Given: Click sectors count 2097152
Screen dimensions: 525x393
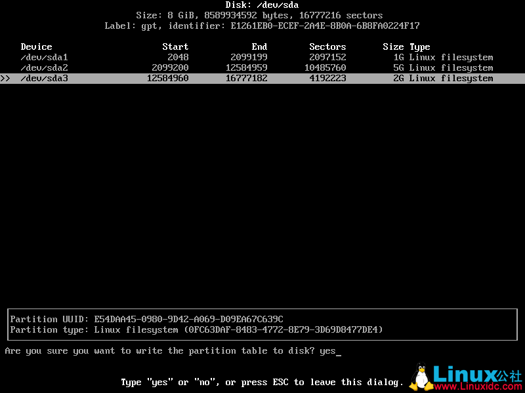Looking at the screenshot, I should [x=327, y=57].
